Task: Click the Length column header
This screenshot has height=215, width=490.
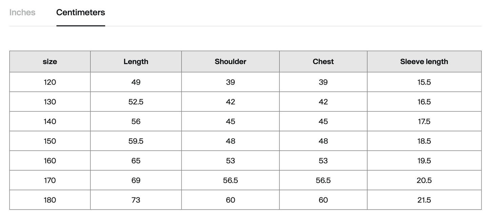Action: click(x=136, y=62)
